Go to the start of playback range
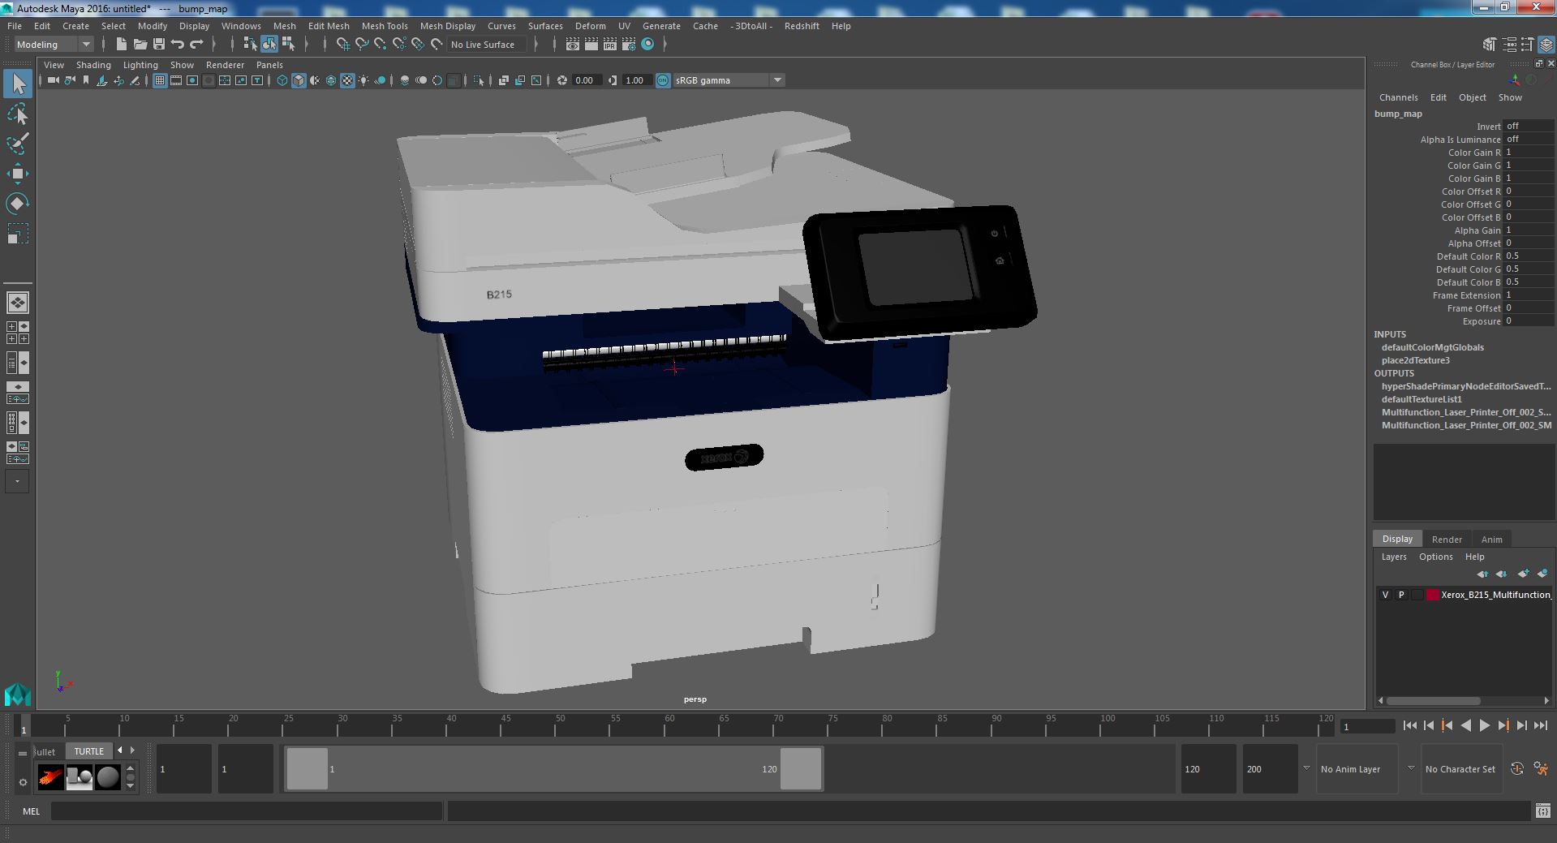The image size is (1557, 843). [x=1410, y=726]
